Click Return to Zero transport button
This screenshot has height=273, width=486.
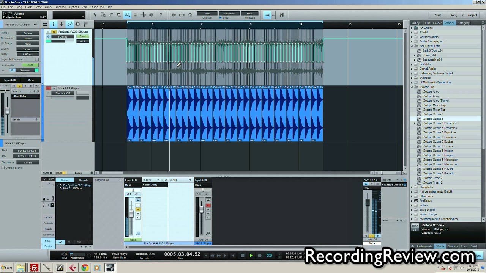click(x=233, y=256)
